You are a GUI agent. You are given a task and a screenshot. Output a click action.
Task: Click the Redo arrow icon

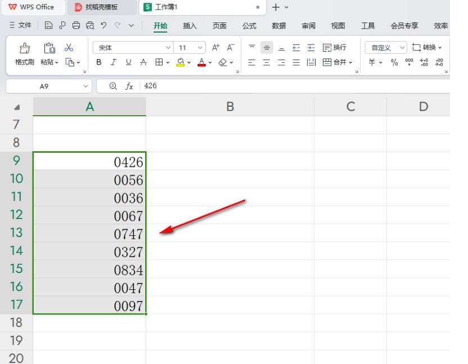[118, 25]
